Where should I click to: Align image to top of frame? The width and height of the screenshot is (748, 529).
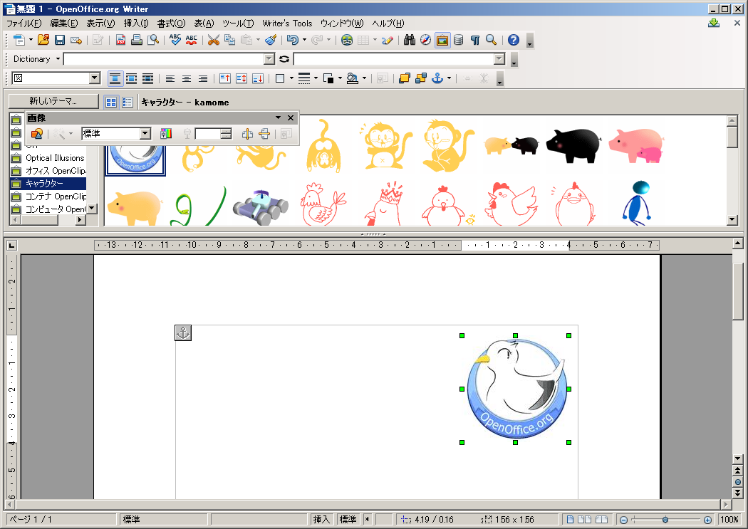(x=225, y=78)
